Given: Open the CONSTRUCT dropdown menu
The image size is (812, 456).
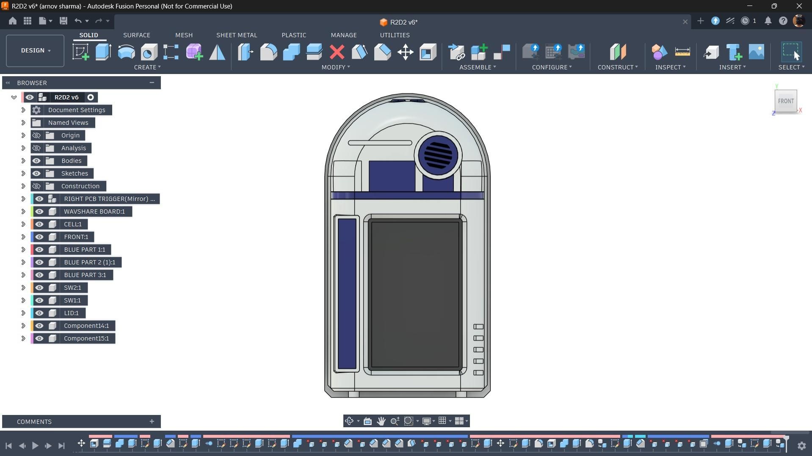Looking at the screenshot, I should [618, 67].
